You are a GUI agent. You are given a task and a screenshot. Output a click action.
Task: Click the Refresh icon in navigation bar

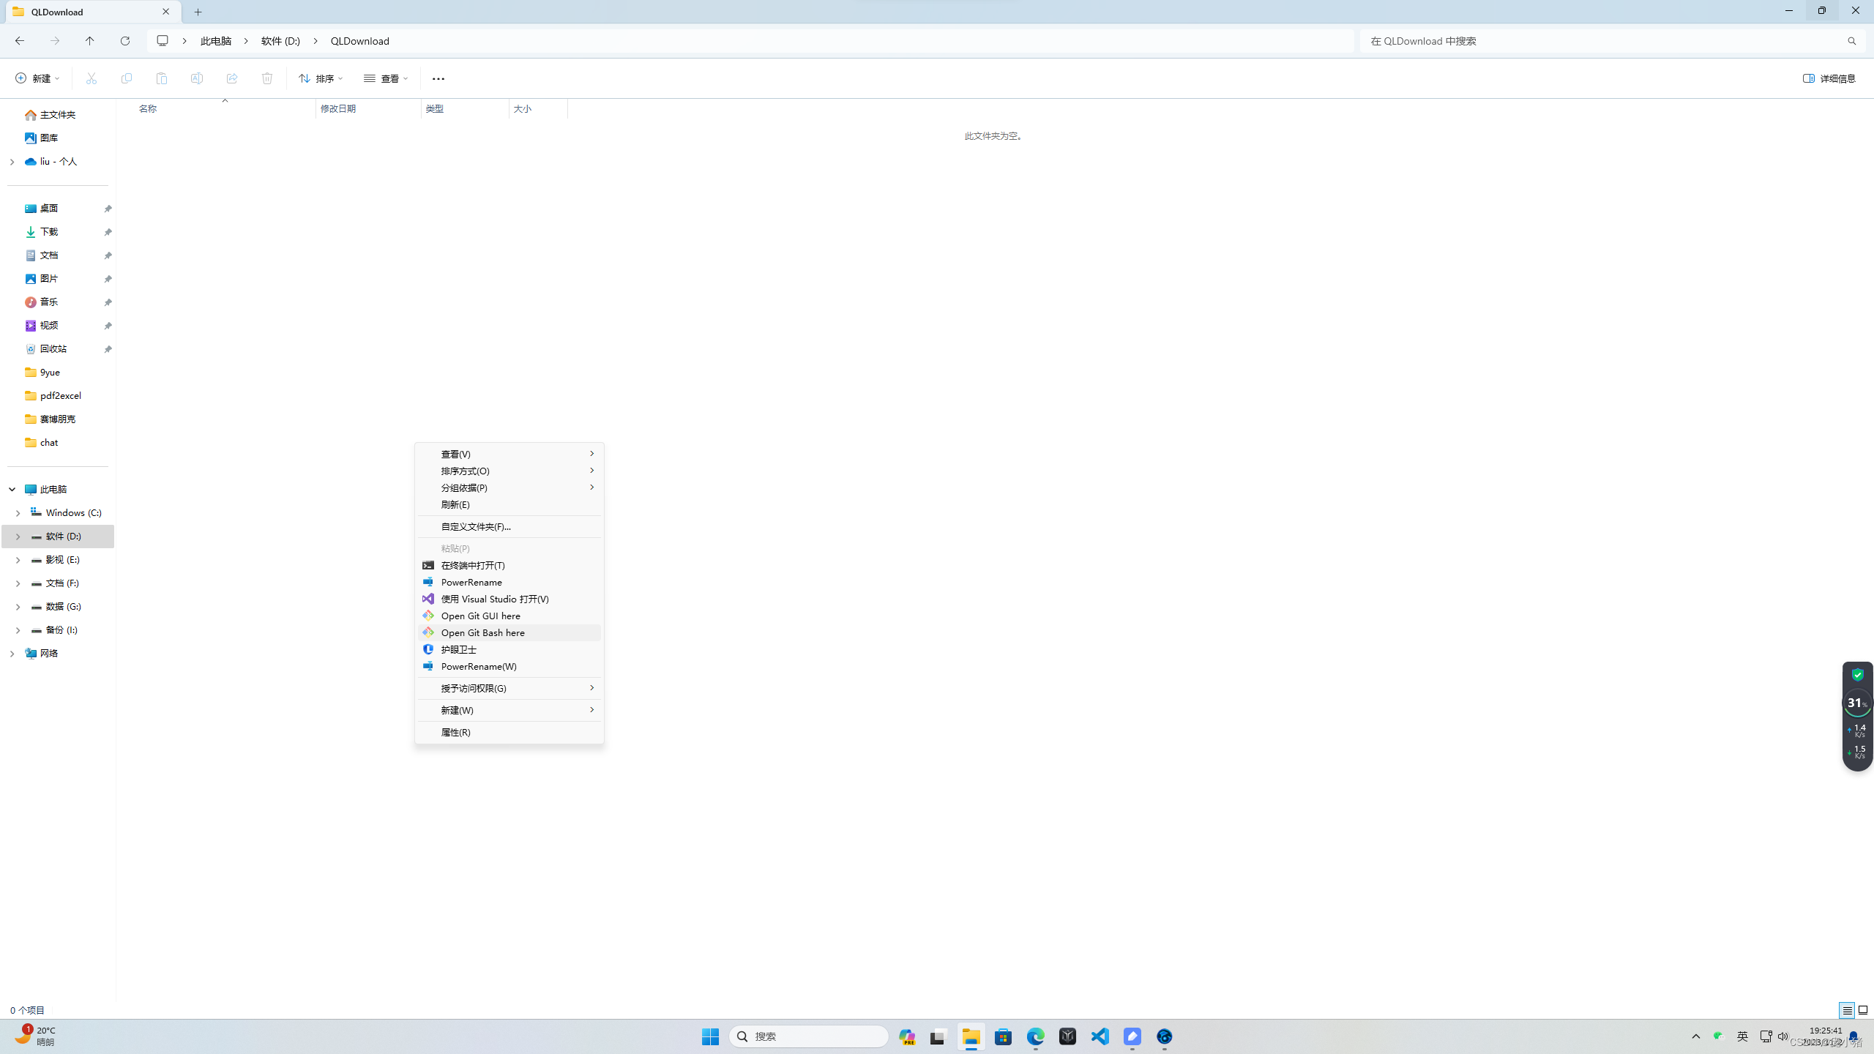coord(125,41)
